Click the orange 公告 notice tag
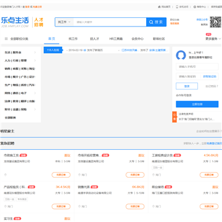Screen dimensions: 222x222 click(175, 117)
